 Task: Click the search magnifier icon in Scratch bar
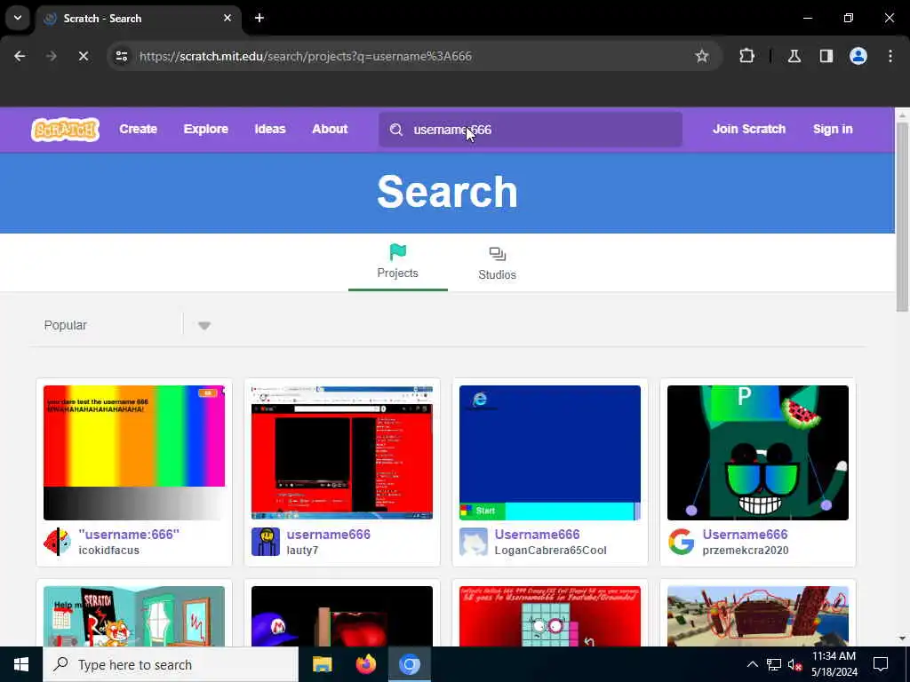pyautogui.click(x=395, y=130)
